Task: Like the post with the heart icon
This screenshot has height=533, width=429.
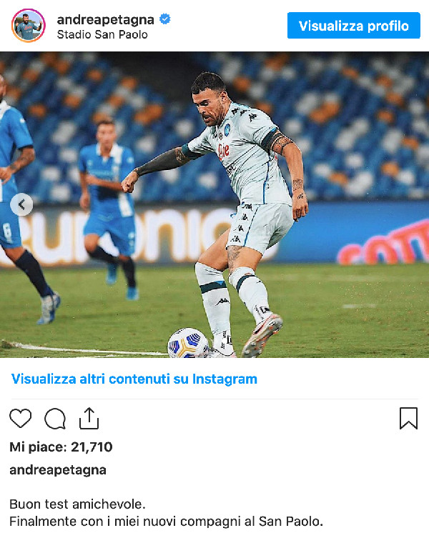Action: tap(21, 418)
